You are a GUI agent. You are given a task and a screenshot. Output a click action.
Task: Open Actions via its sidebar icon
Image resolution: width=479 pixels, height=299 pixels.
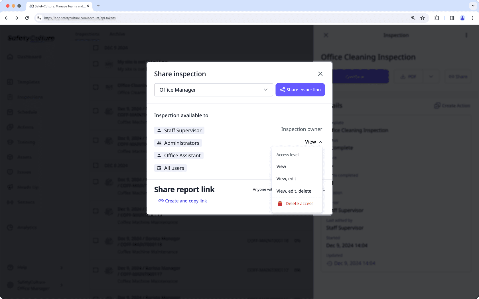(x=10, y=127)
